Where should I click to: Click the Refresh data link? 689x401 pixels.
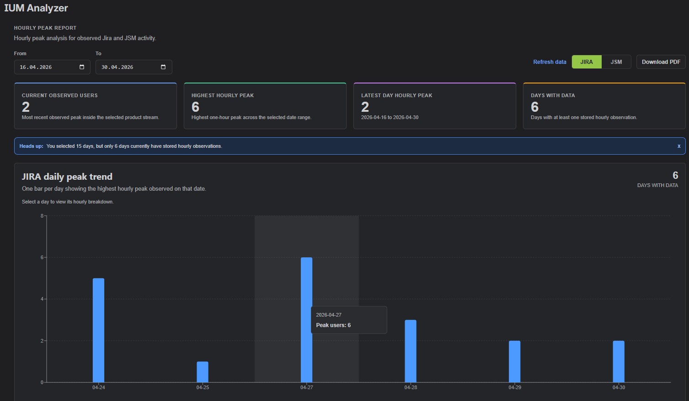point(550,62)
